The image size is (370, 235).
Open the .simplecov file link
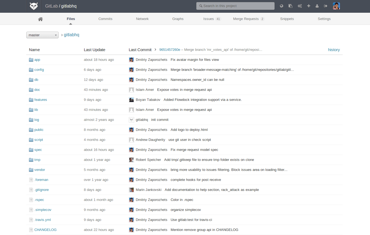click(x=43, y=210)
